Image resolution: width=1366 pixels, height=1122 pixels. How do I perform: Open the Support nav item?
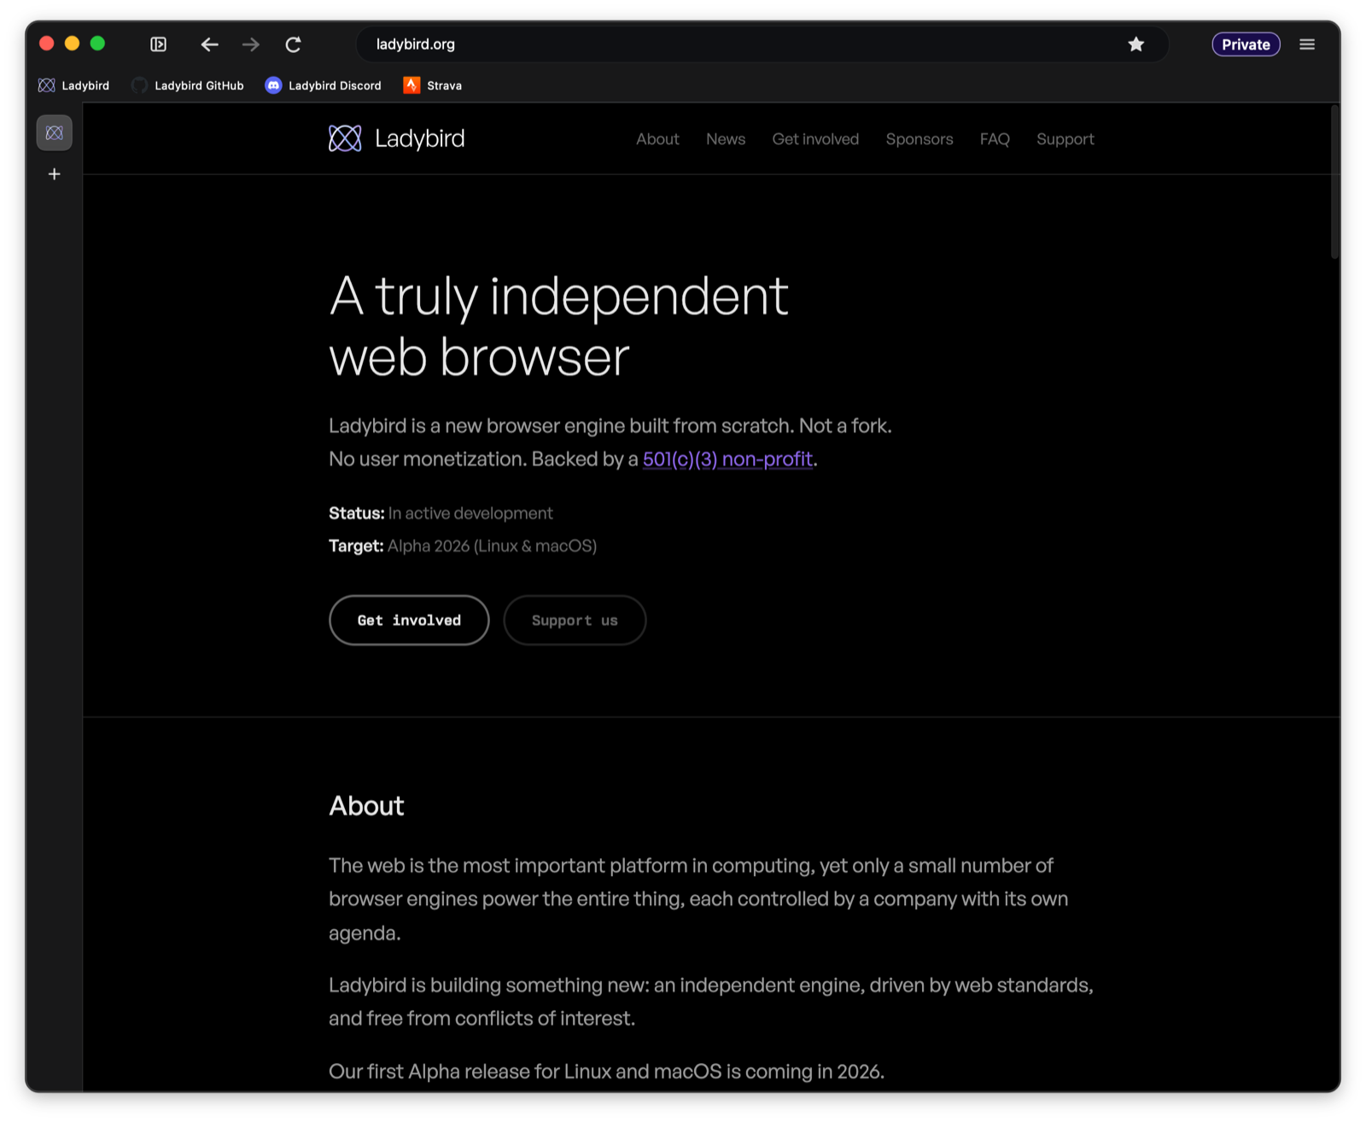coord(1065,139)
